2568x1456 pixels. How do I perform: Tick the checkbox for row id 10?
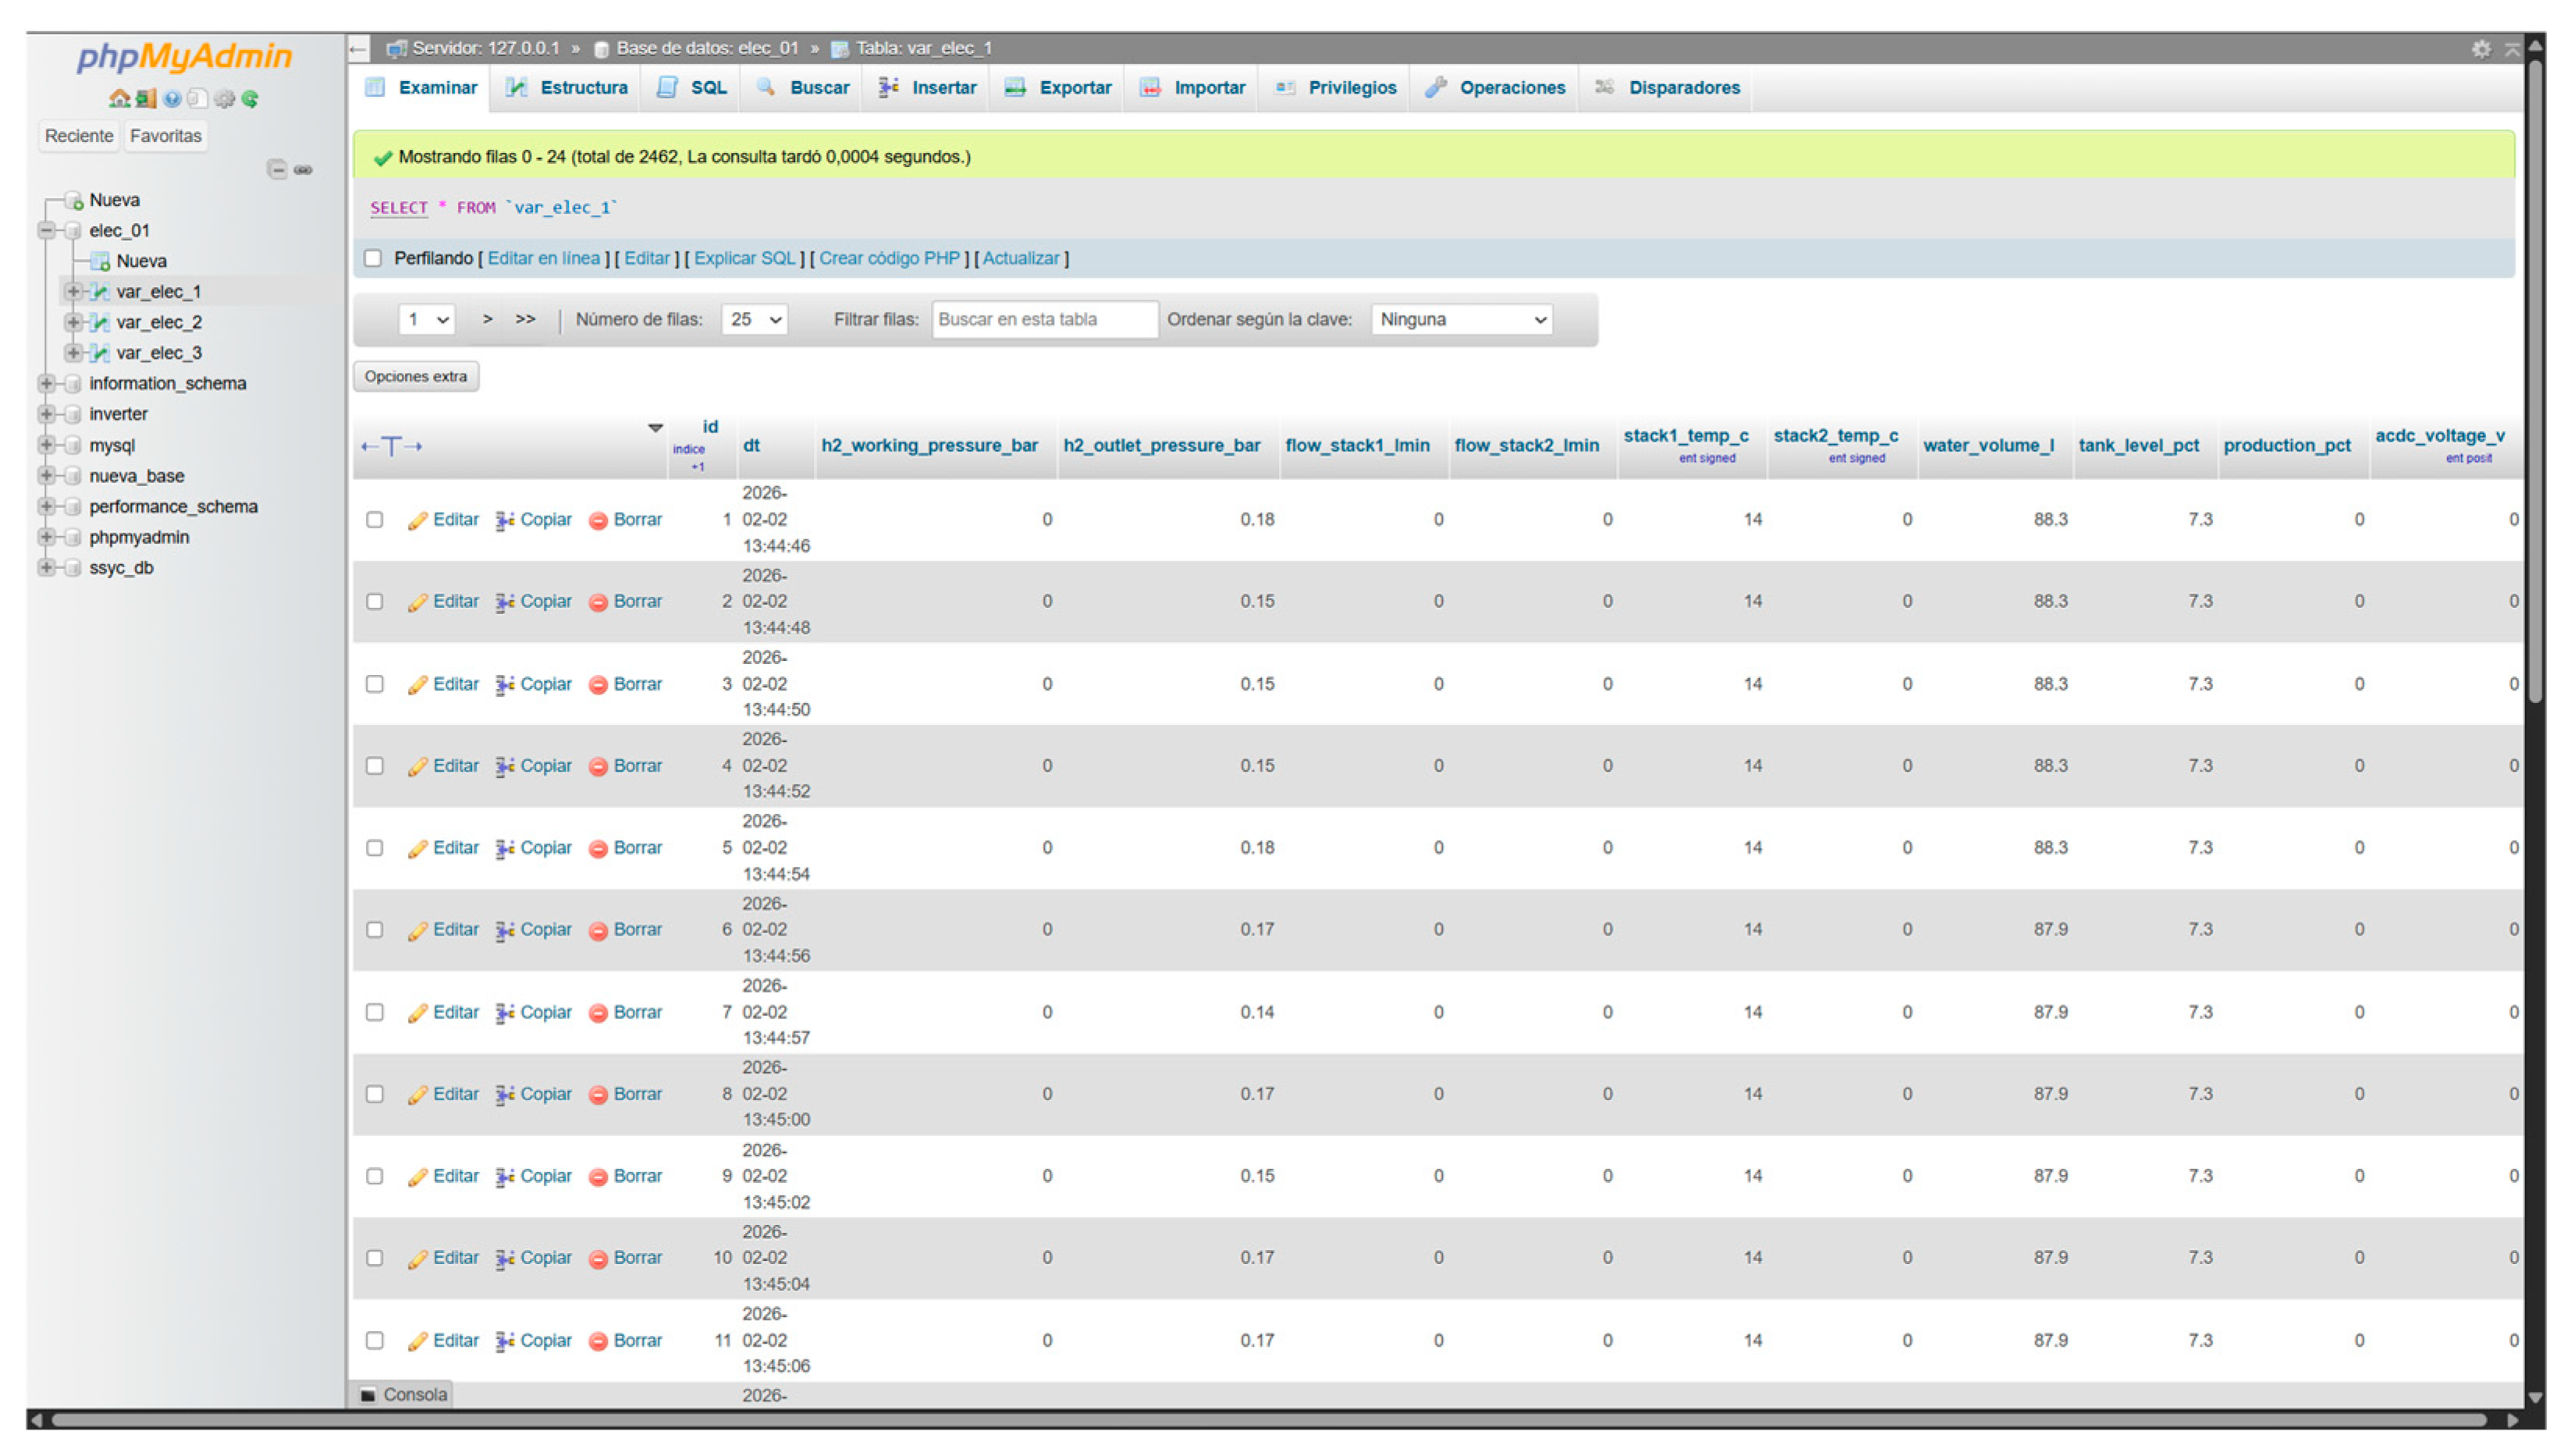click(374, 1258)
